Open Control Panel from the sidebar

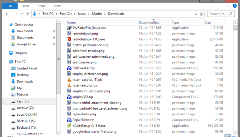point(27,68)
